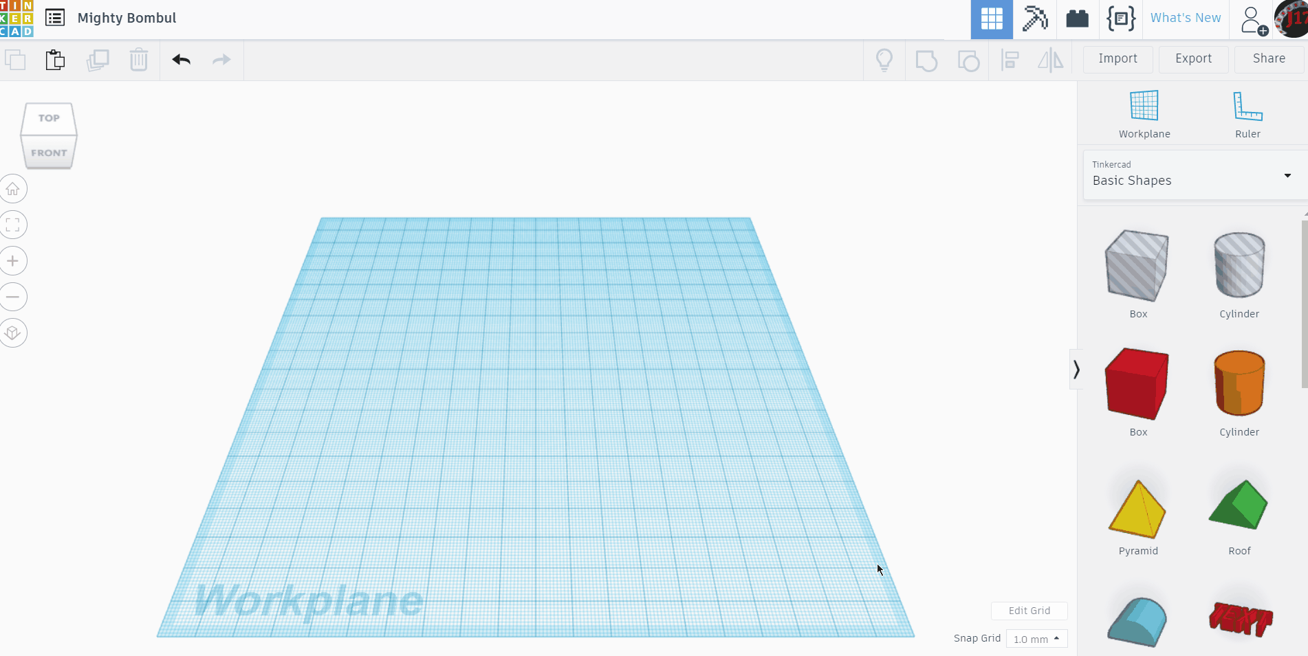Open the Snap Grid measurement dropdown
This screenshot has width=1308, height=656.
[1036, 638]
